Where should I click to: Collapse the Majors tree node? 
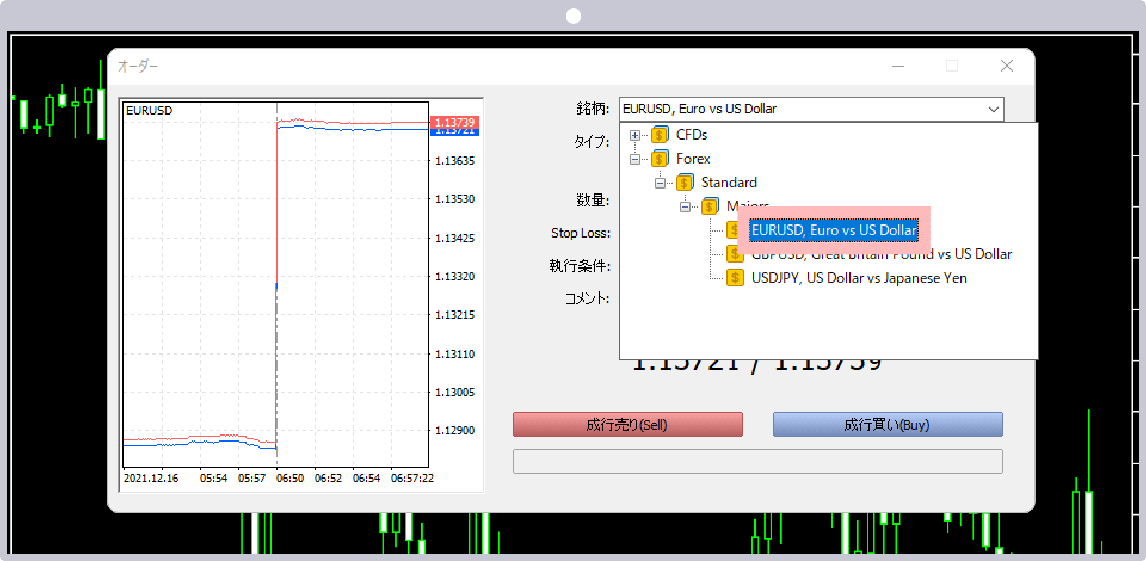tap(685, 207)
